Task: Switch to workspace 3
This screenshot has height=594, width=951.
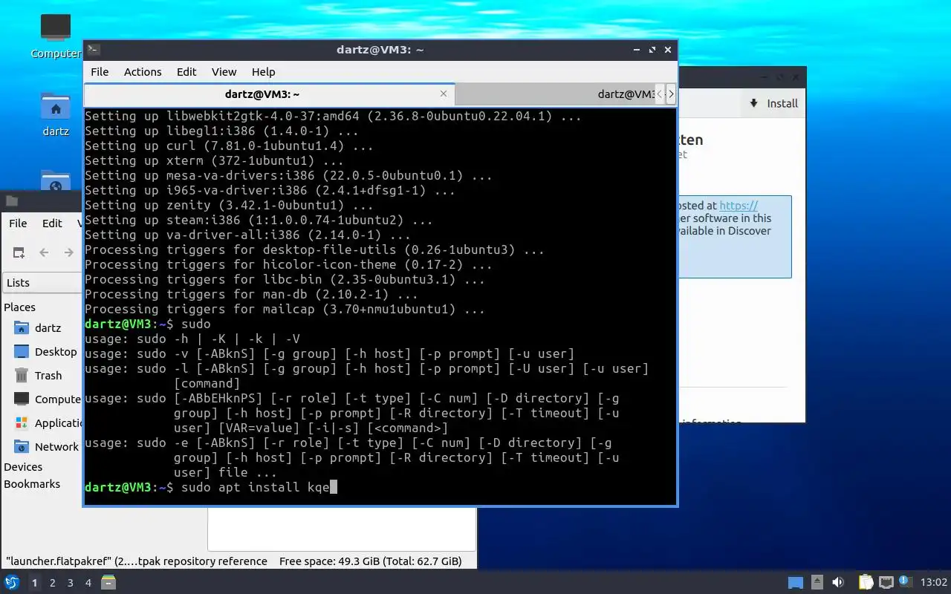Action: coord(70,583)
